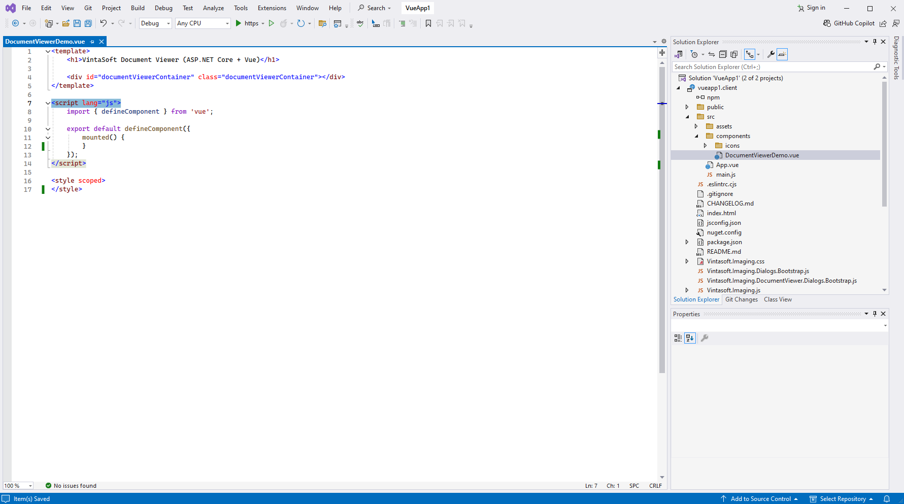904x504 pixels.
Task: Undo the last edit
Action: (104, 23)
